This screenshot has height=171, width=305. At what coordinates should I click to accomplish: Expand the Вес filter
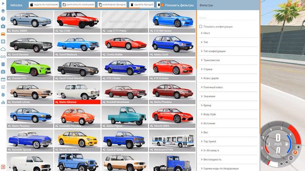[x=228, y=133]
